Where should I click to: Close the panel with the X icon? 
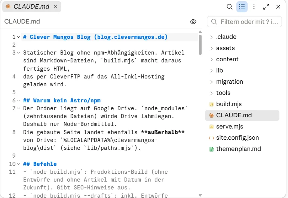(278, 7)
